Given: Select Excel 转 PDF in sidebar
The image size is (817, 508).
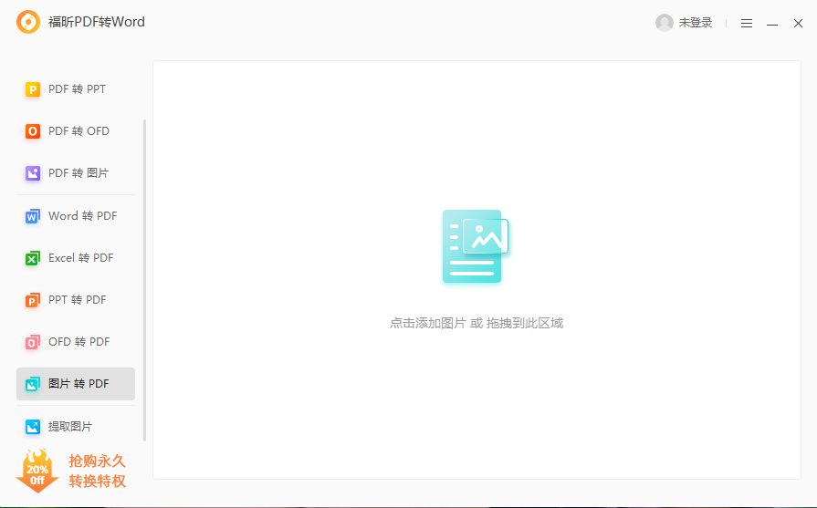Looking at the screenshot, I should [76, 257].
